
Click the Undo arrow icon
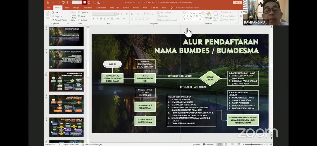tap(53, 2)
